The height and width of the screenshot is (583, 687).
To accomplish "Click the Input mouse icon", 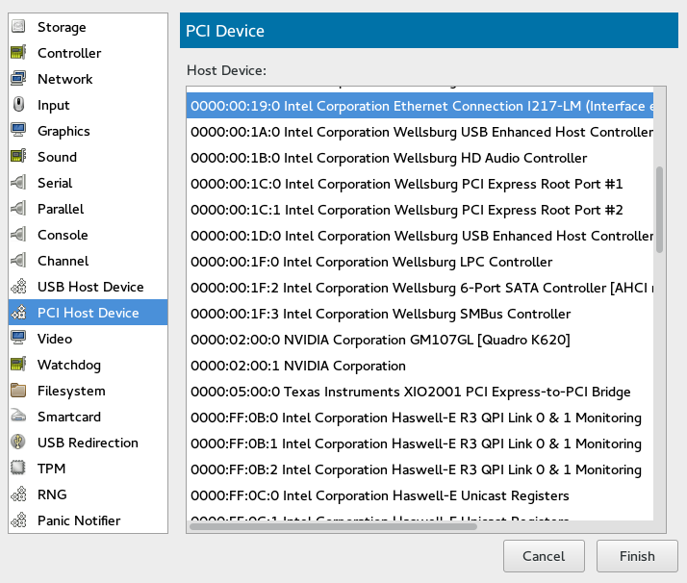I will click(18, 105).
